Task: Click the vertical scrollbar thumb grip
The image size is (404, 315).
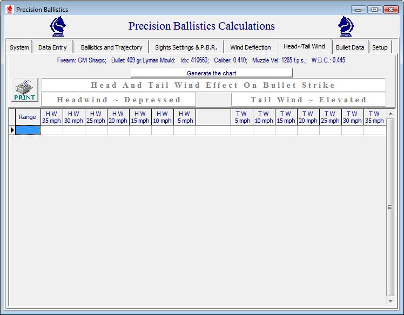Action: click(x=390, y=207)
